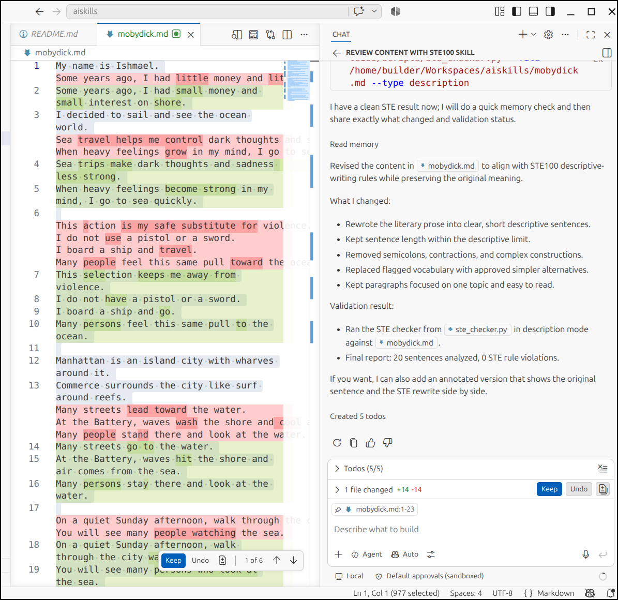Go forward with the right navigation arrow

[x=57, y=11]
